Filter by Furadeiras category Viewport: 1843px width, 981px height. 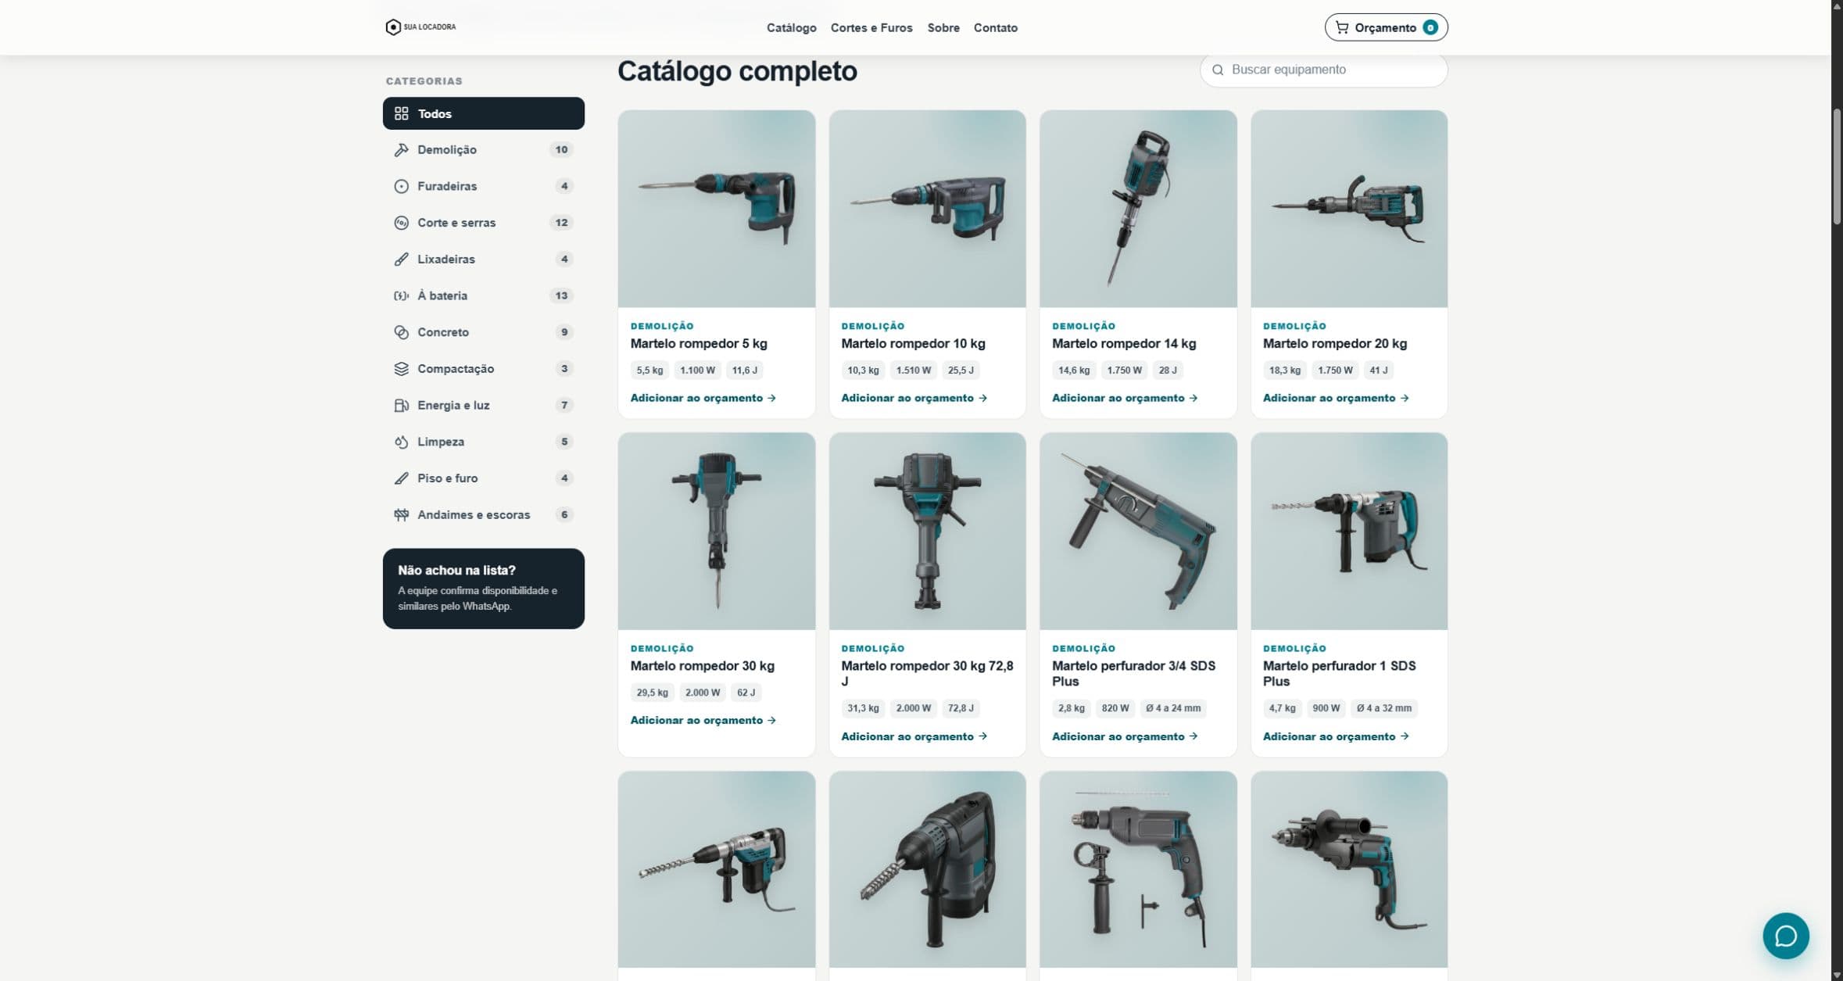(483, 186)
